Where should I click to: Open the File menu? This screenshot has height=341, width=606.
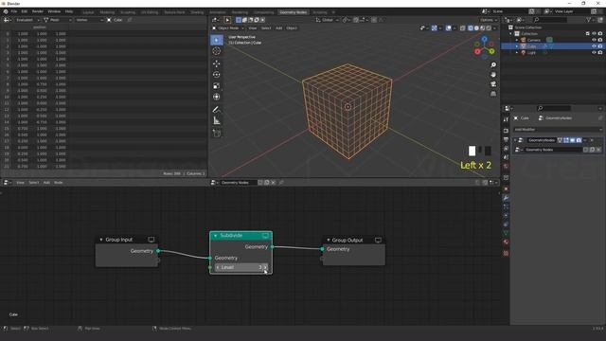[14, 11]
